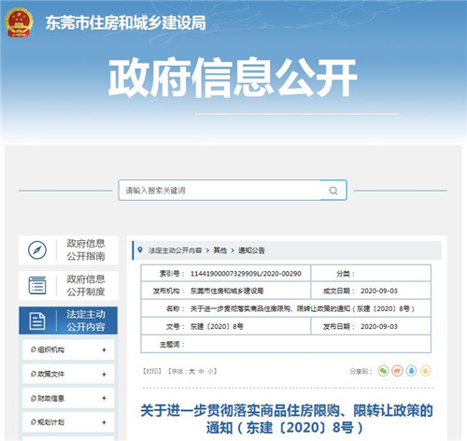Screen dimensions: 467x441
Task: Expand the 财政信息 section plus sign
Action: point(104,398)
